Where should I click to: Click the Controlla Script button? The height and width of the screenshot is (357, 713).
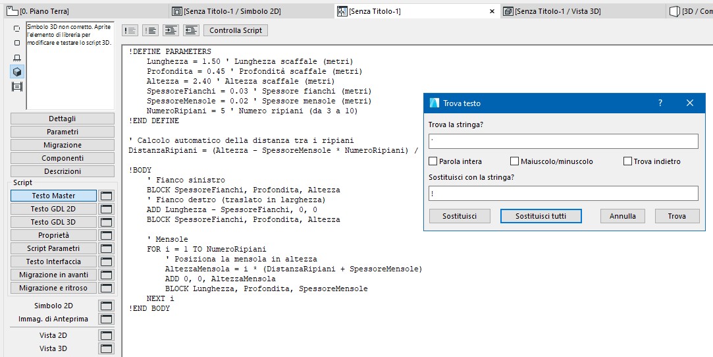coord(236,30)
